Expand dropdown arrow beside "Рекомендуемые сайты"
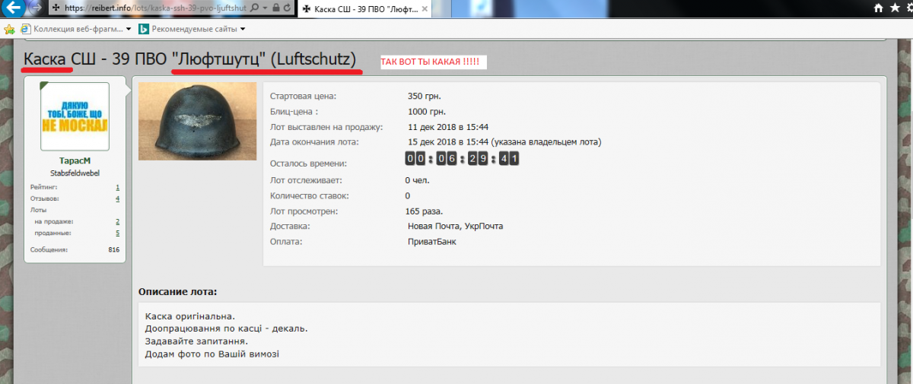 [243, 30]
